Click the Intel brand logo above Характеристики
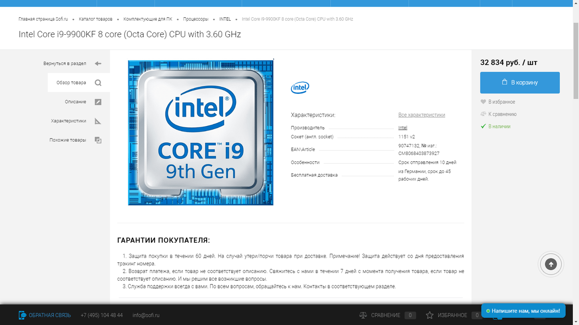Image resolution: width=579 pixels, height=325 pixels. pyautogui.click(x=300, y=88)
